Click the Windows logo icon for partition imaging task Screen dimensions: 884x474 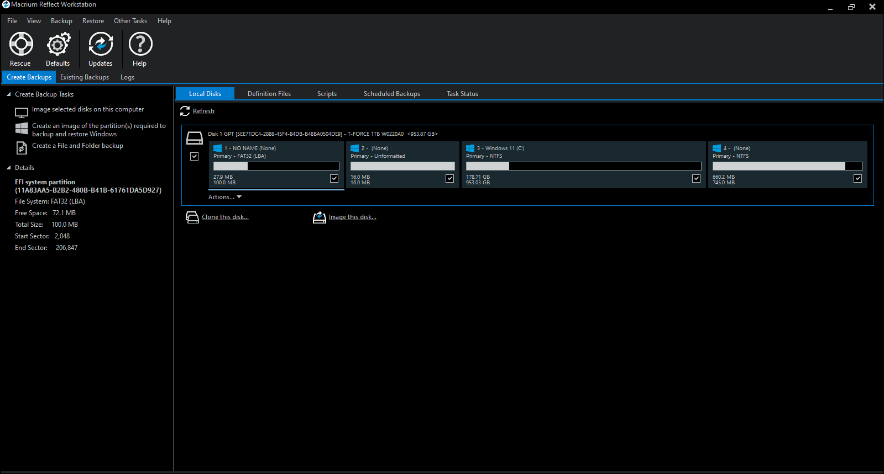(x=22, y=129)
